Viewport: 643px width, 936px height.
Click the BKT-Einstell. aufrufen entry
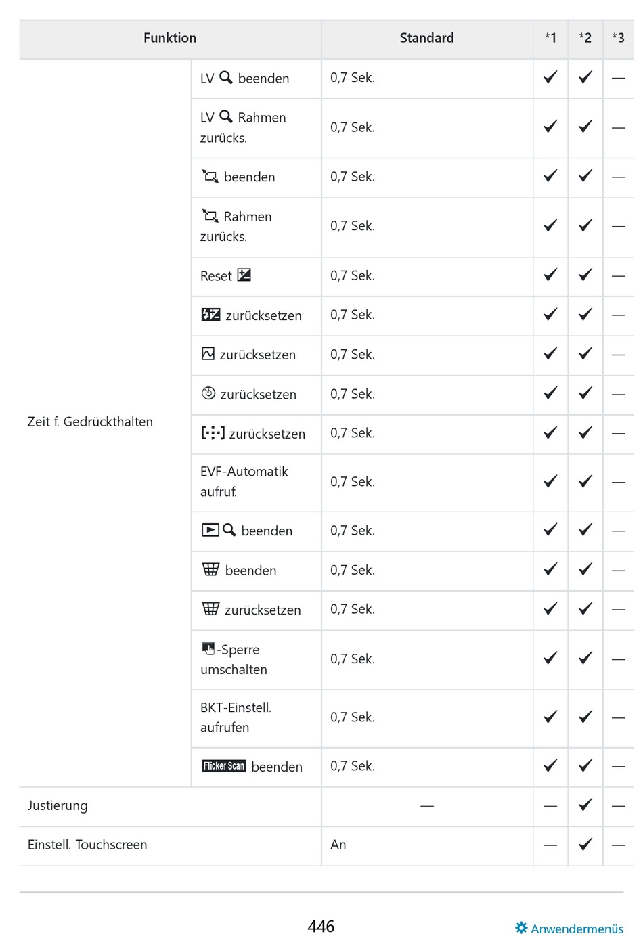(236, 717)
